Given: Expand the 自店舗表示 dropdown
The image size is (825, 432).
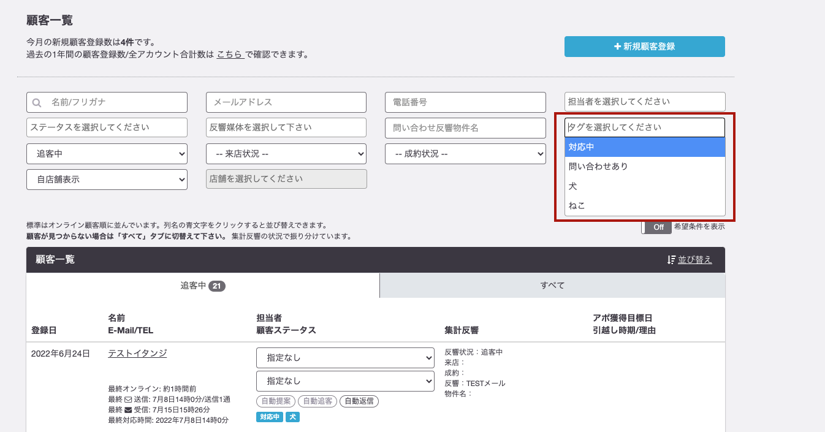Looking at the screenshot, I should point(107,180).
